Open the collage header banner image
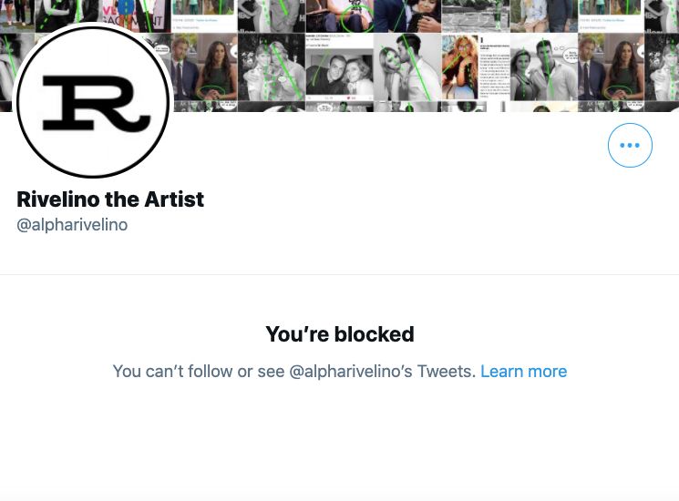This screenshot has width=679, height=501. [339, 56]
